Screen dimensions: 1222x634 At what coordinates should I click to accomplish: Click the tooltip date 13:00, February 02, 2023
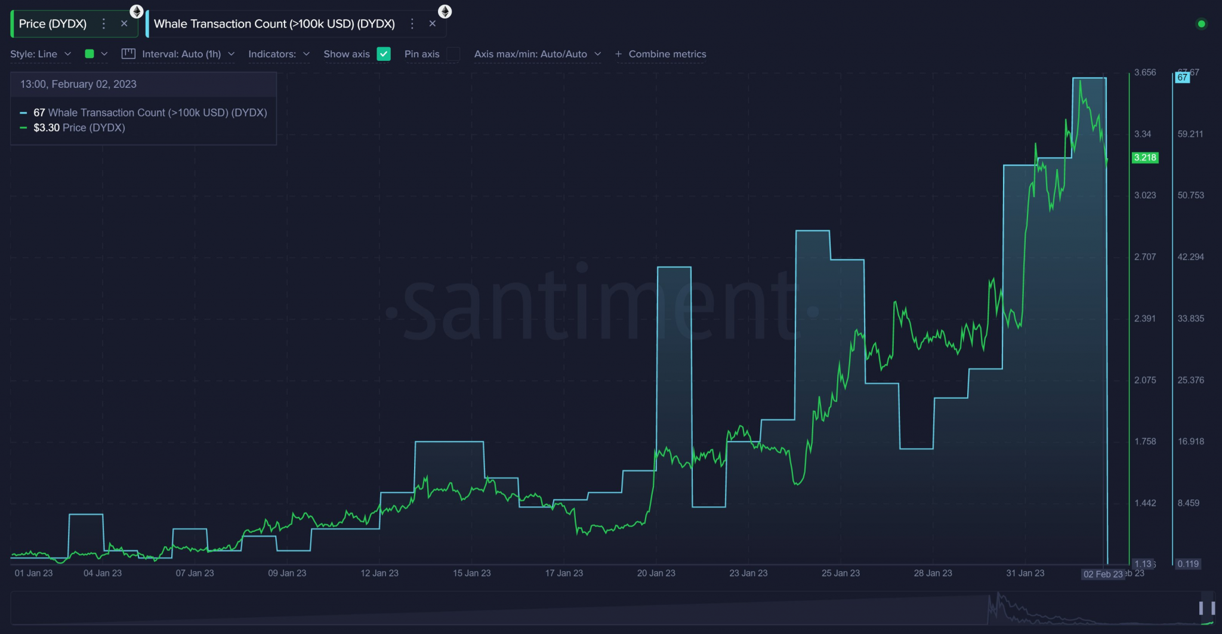coord(78,84)
